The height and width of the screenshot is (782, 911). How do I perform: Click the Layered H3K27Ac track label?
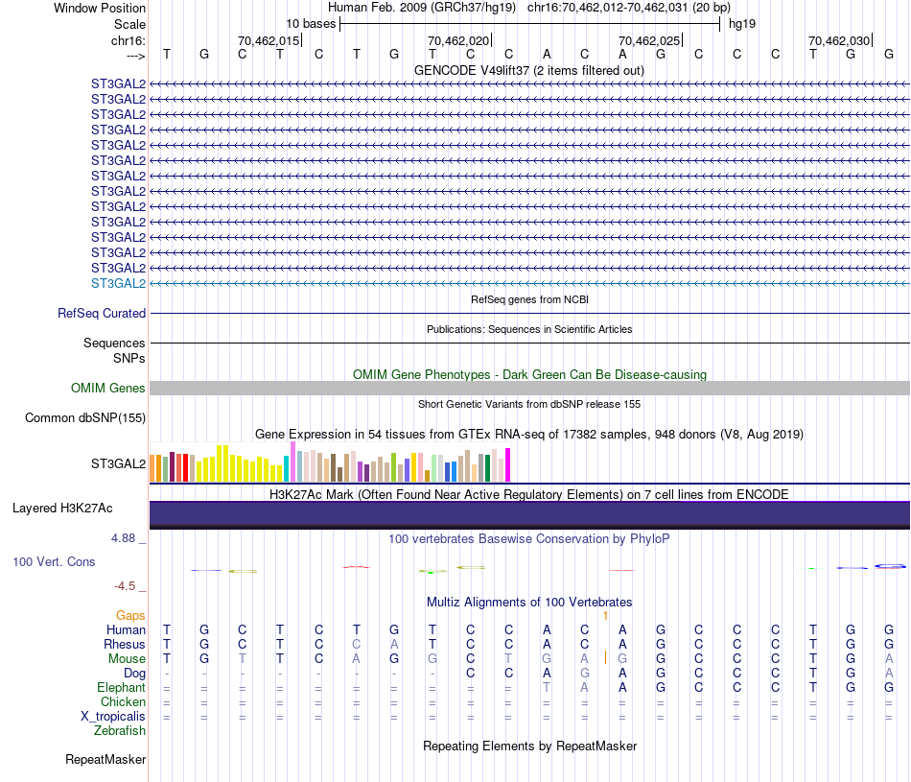62,509
